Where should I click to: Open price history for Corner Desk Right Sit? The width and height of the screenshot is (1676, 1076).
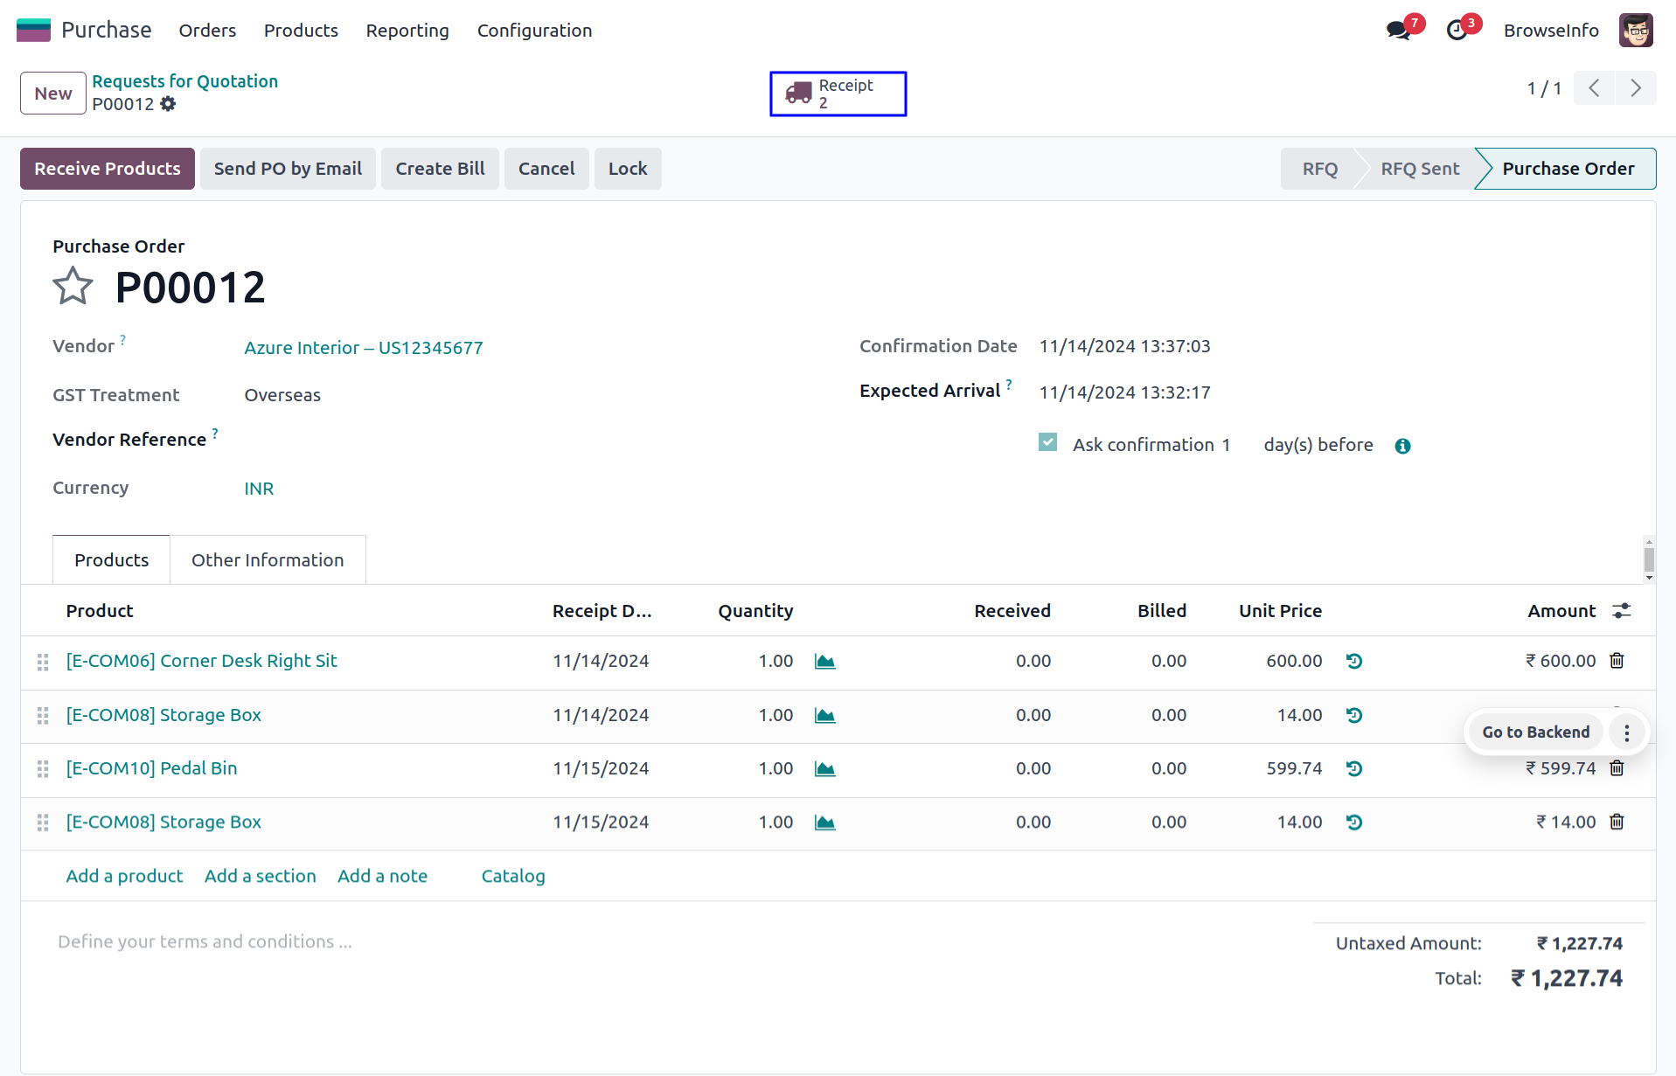pos(1354,662)
